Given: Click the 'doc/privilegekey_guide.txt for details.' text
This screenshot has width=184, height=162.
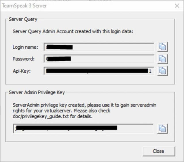Looking at the screenshot, I should [53, 116].
